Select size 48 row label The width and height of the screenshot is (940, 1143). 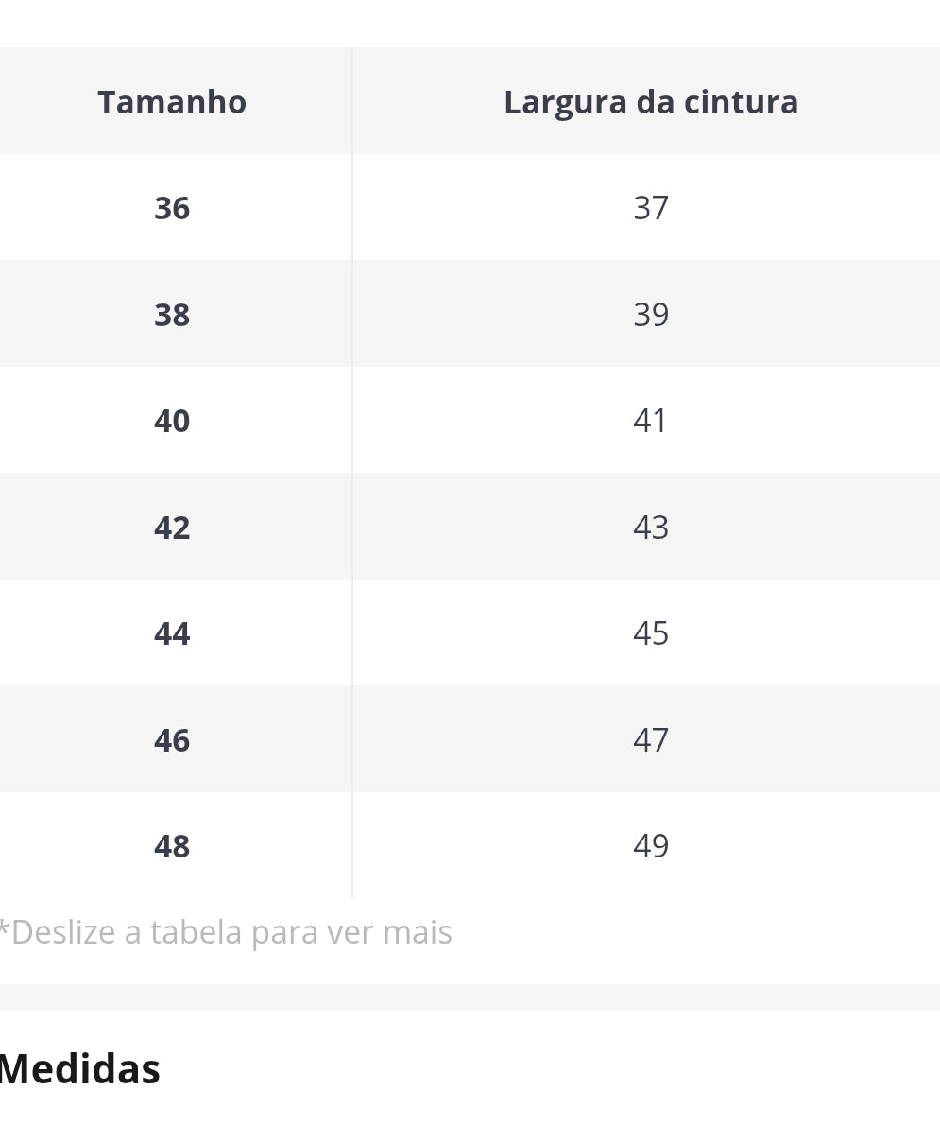(172, 846)
